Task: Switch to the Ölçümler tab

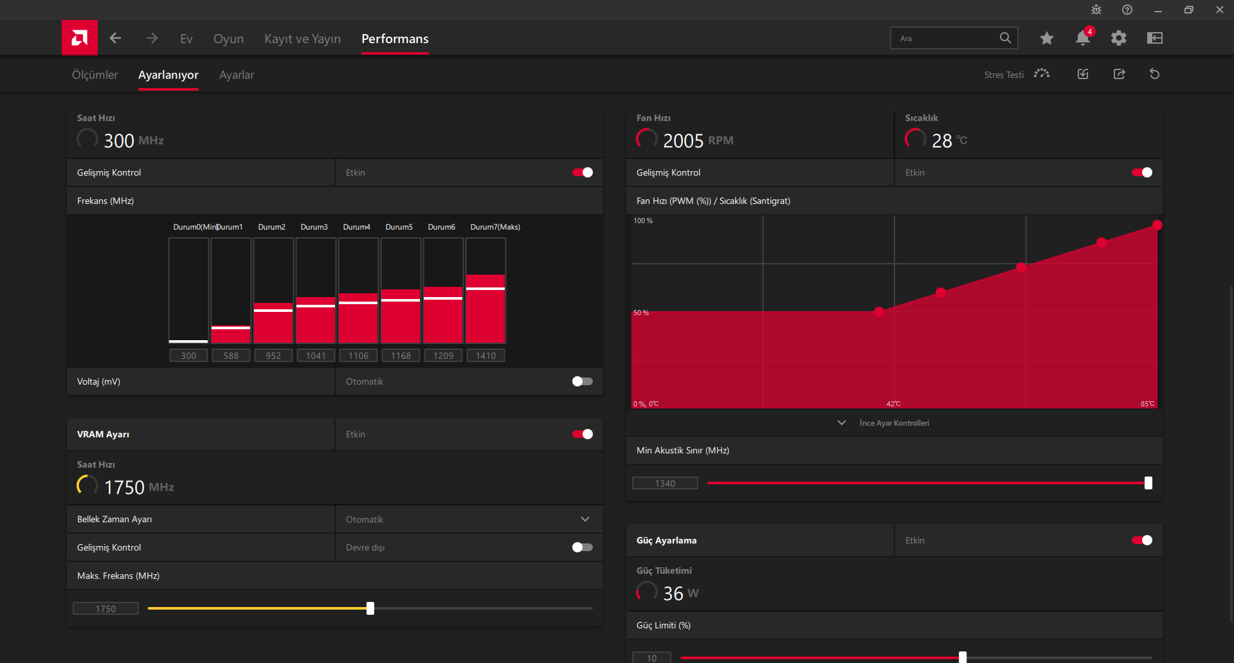Action: click(95, 75)
